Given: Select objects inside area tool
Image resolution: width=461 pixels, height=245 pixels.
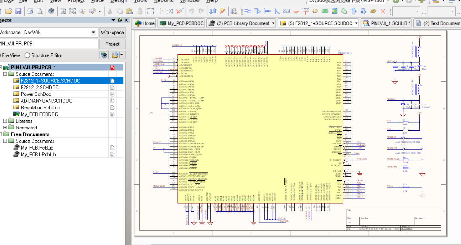Looking at the screenshot, I should (x=150, y=11).
